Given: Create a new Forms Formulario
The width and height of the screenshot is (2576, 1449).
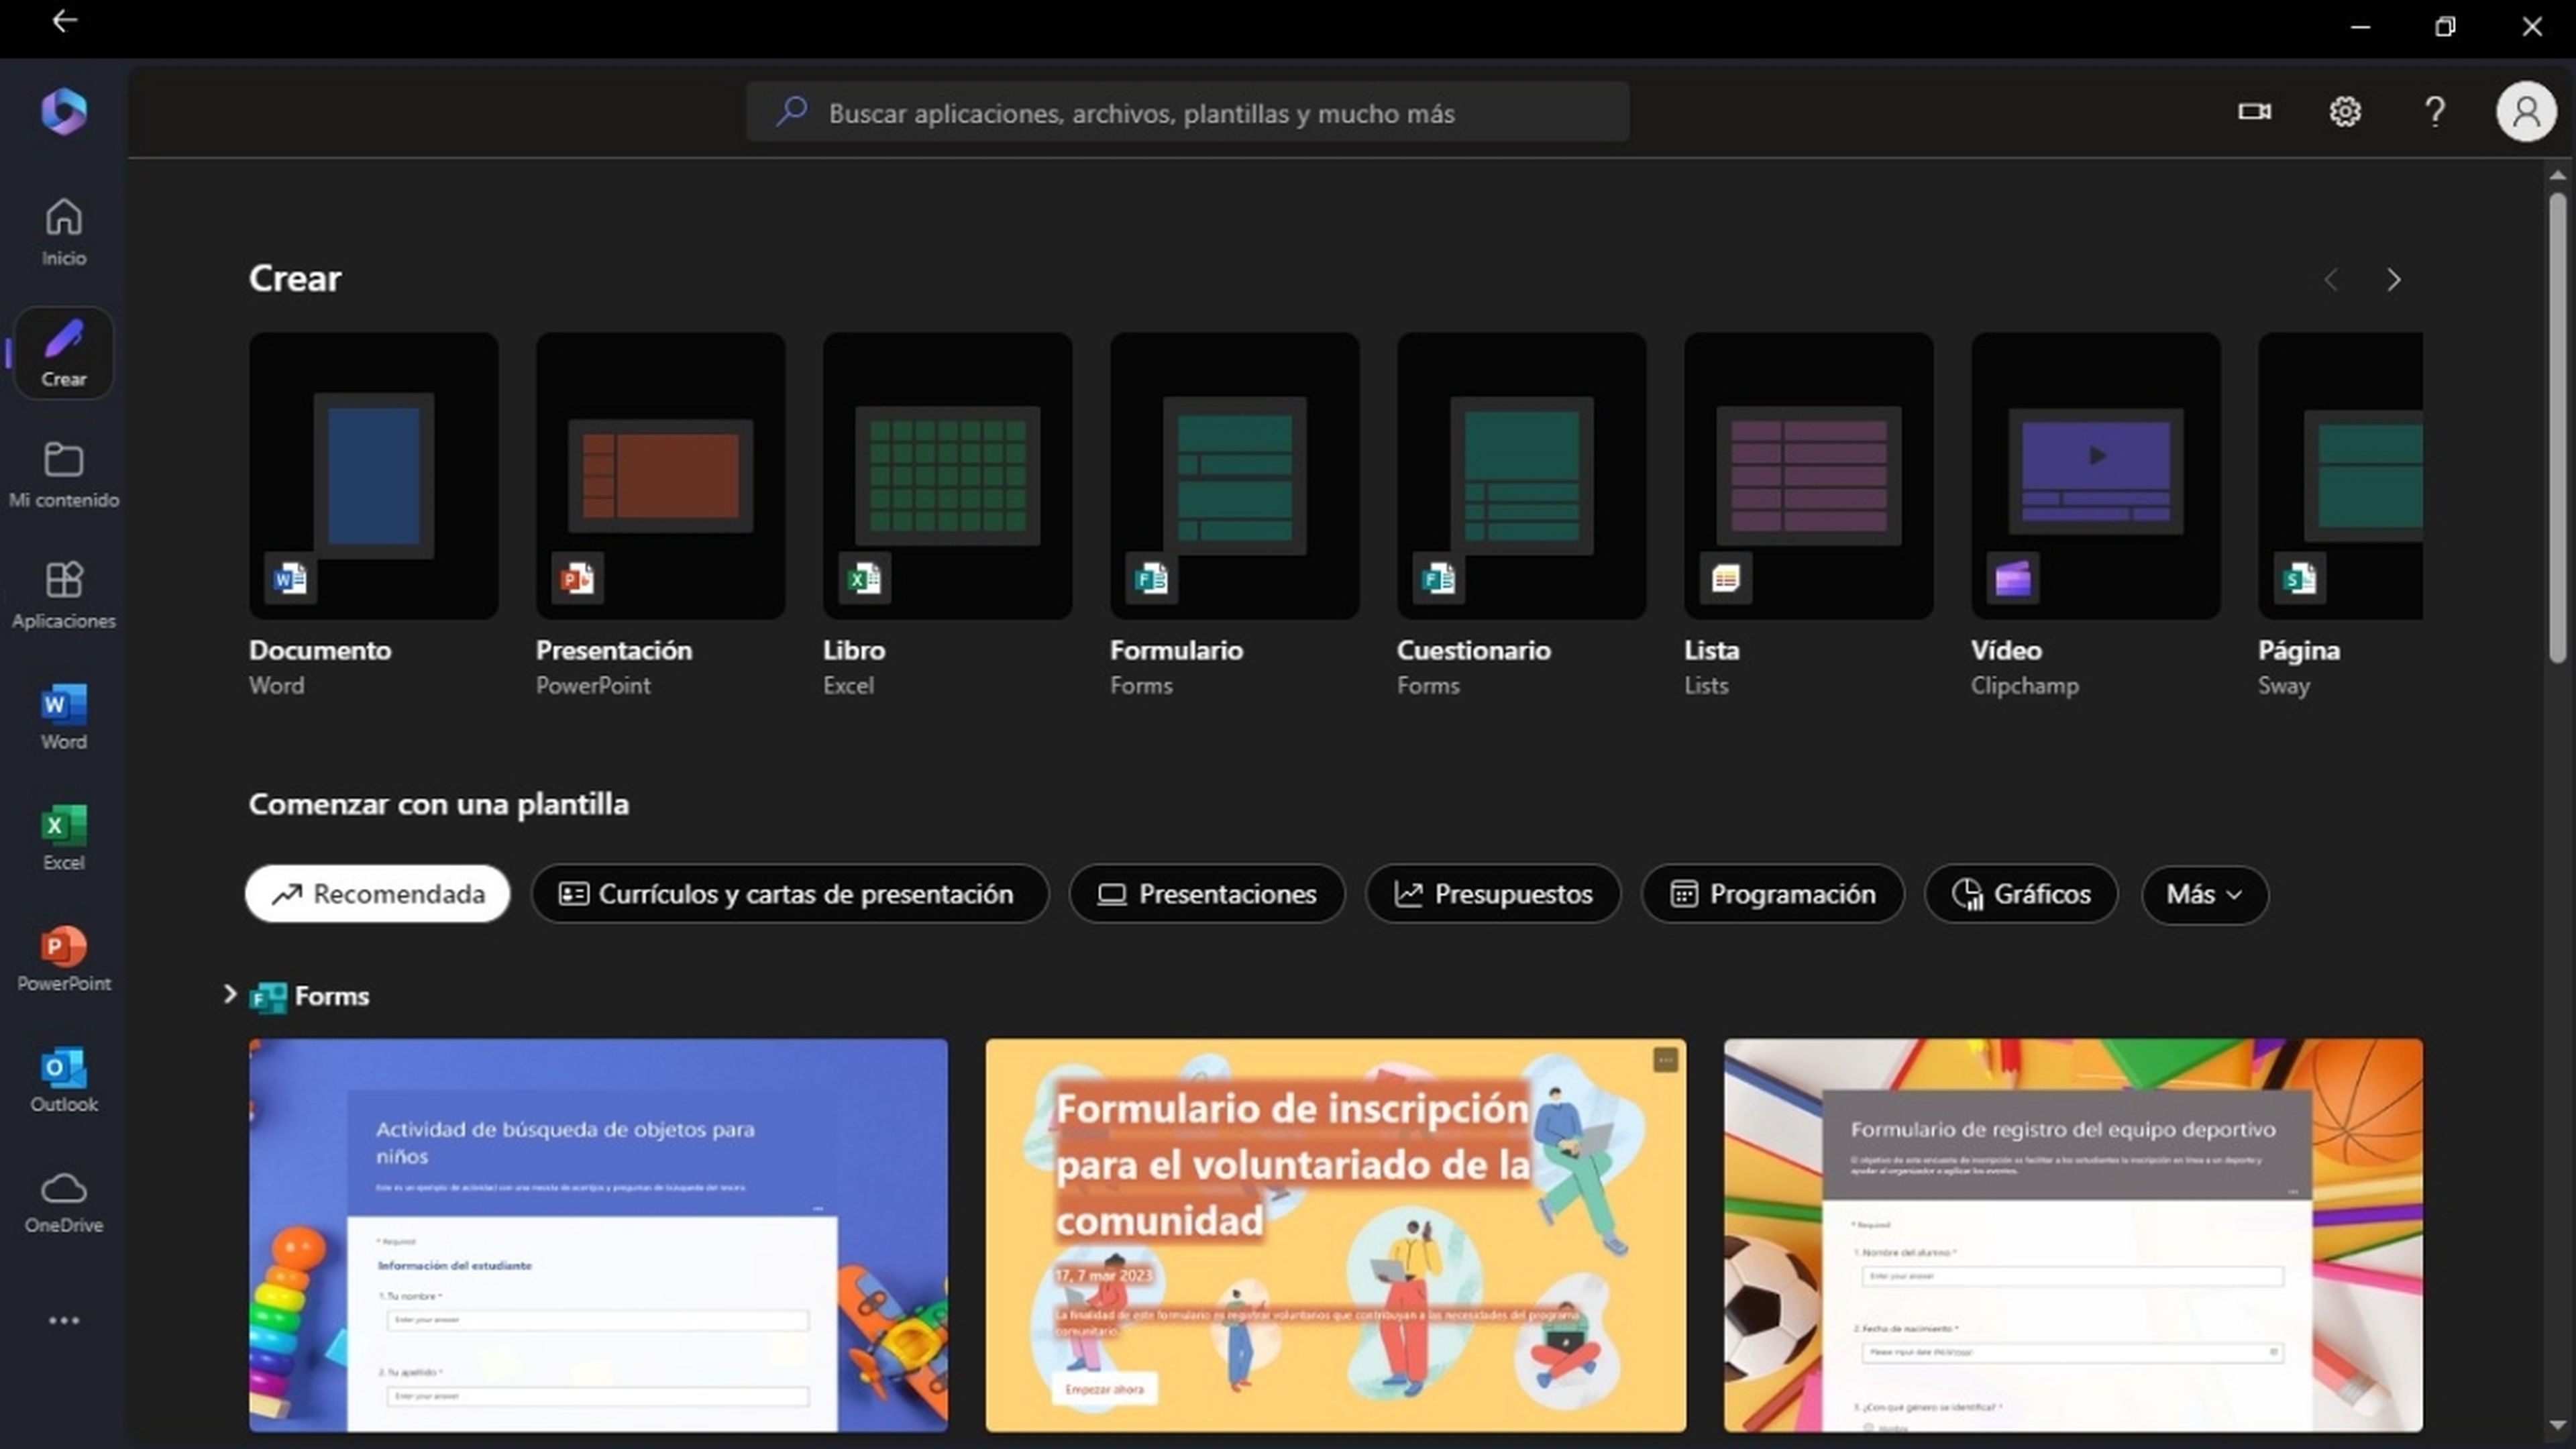Looking at the screenshot, I should (x=1234, y=475).
